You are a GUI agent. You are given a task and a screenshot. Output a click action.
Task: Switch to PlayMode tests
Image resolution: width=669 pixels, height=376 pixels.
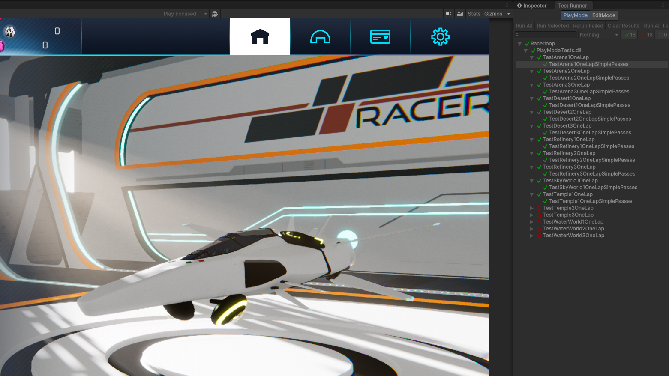575,15
